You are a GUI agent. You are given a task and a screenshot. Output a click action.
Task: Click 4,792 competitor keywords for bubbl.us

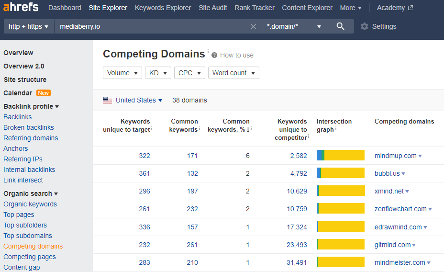[x=299, y=173]
